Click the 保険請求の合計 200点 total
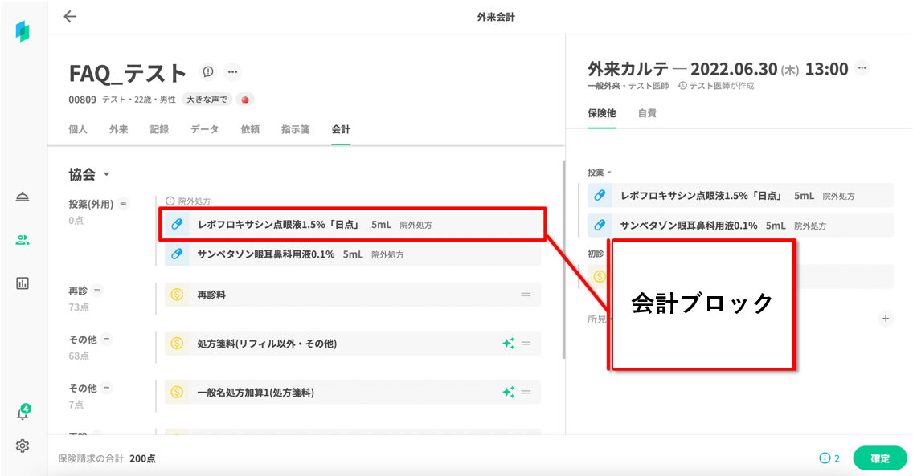The height and width of the screenshot is (476, 913). pyautogui.click(x=107, y=458)
